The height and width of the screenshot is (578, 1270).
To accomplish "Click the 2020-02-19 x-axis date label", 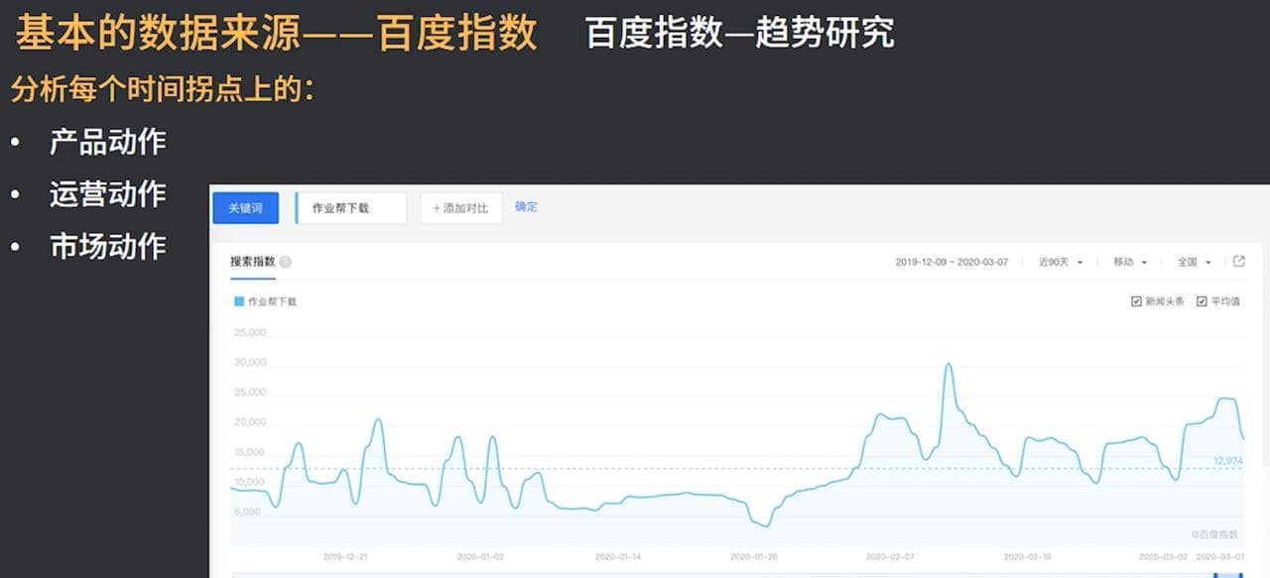I will 1026,557.
